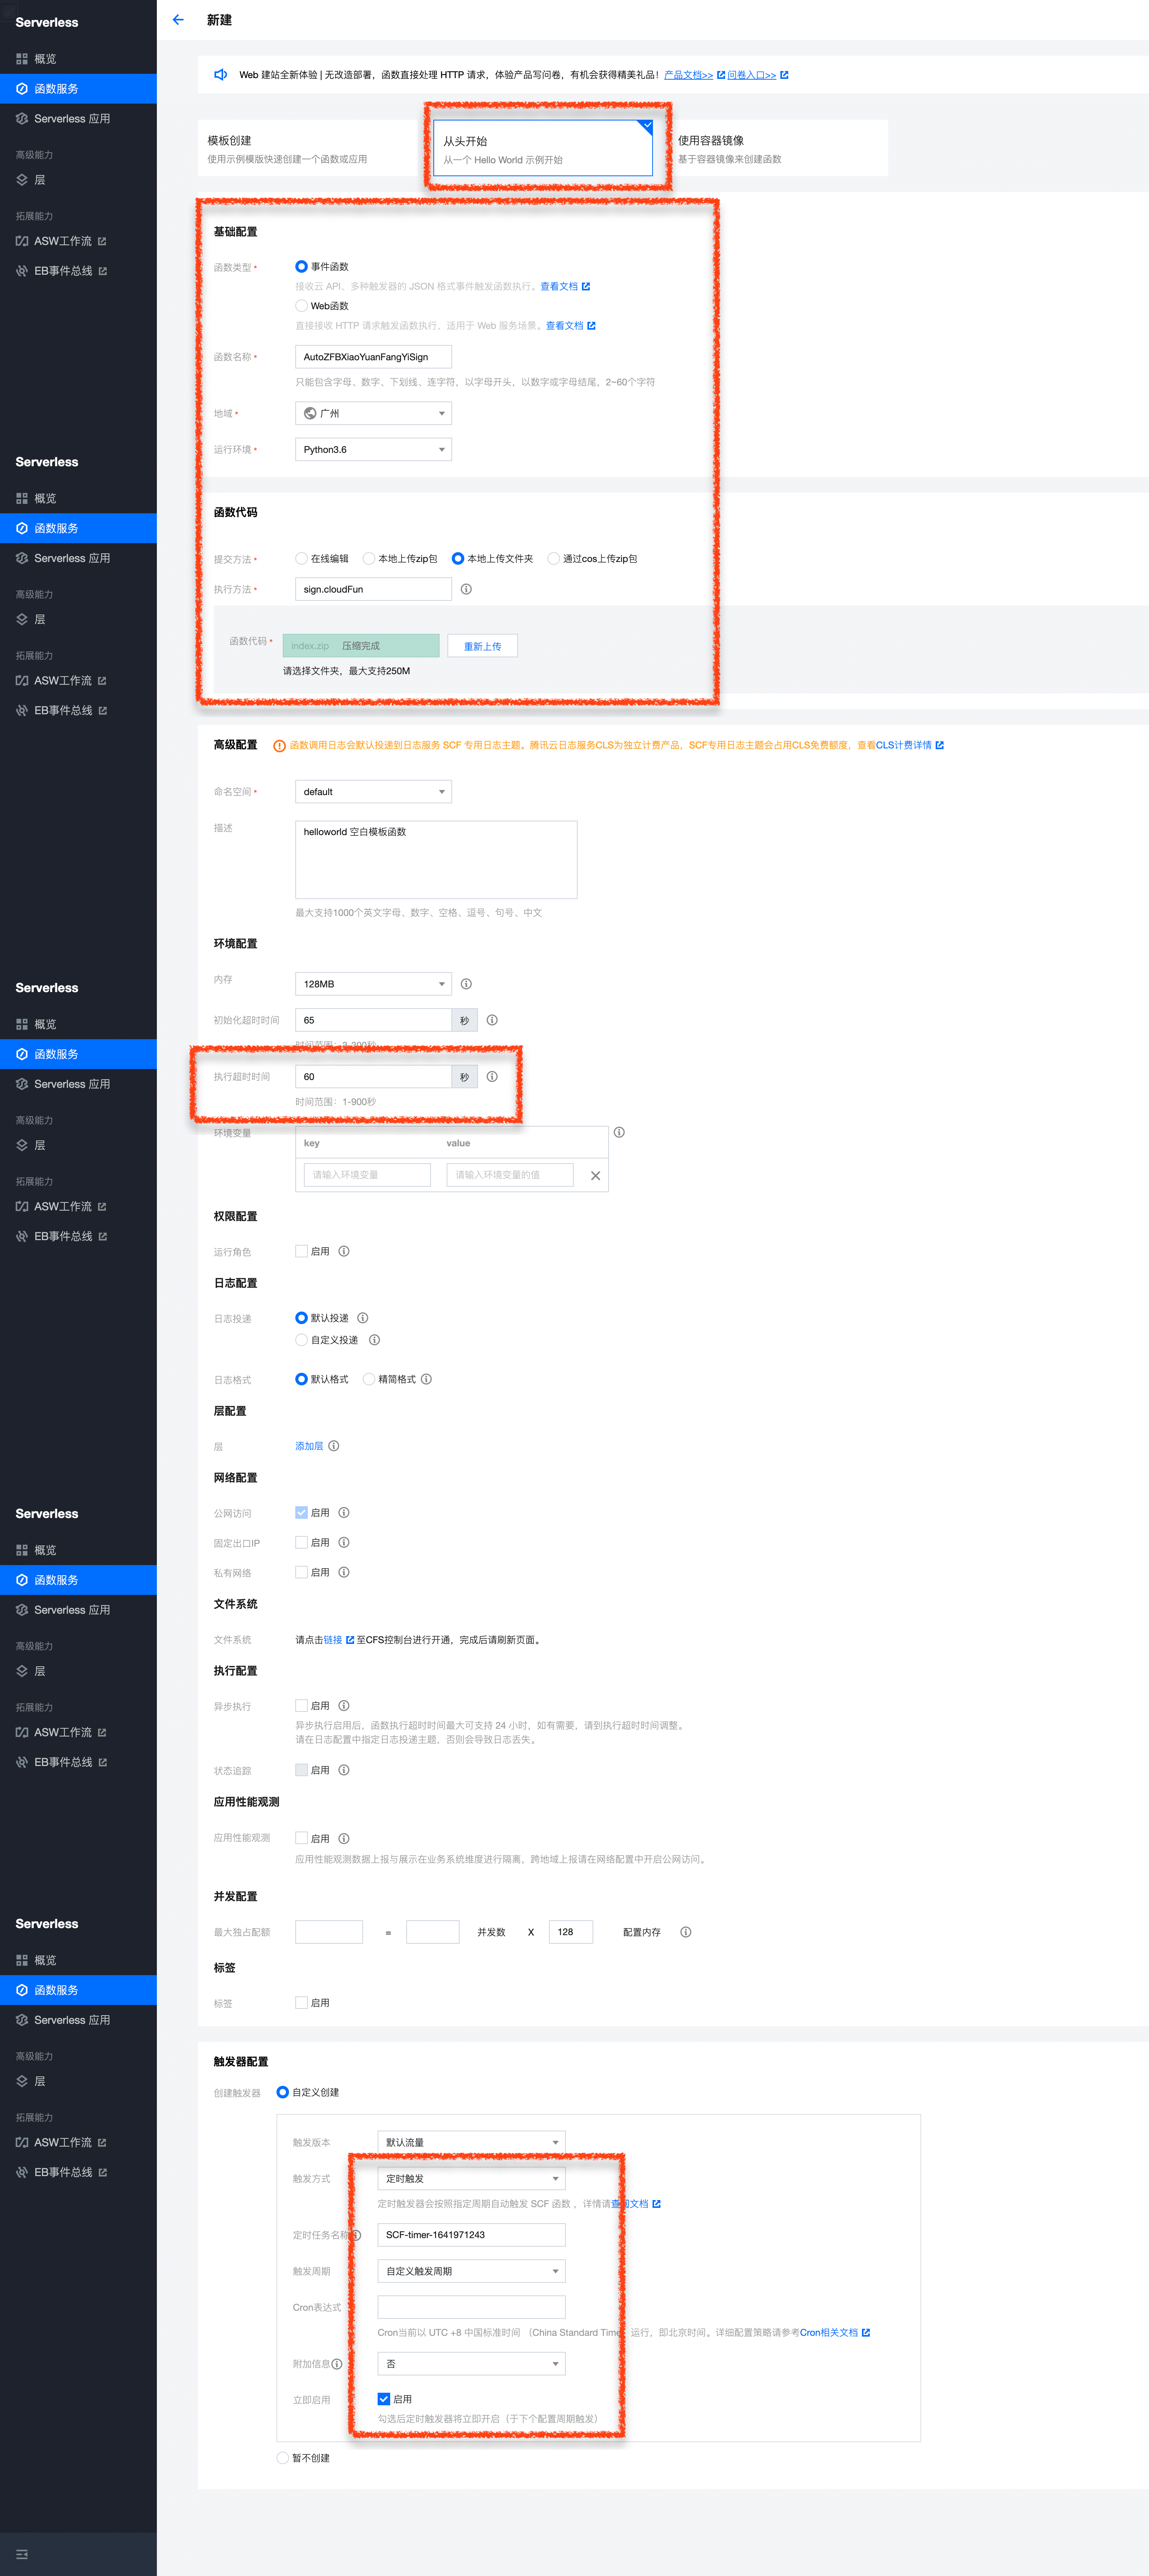Click info icon beside 执行超时时间 field
The height and width of the screenshot is (2576, 1149).
492,1077
